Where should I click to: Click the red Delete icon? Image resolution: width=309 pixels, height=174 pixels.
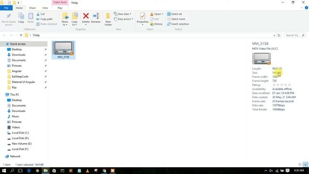click(86, 16)
